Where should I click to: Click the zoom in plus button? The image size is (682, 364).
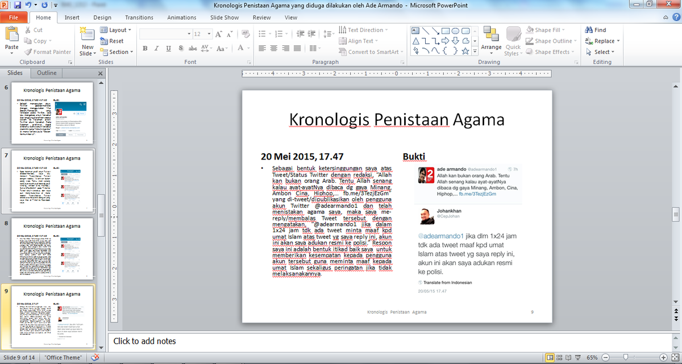(663, 358)
